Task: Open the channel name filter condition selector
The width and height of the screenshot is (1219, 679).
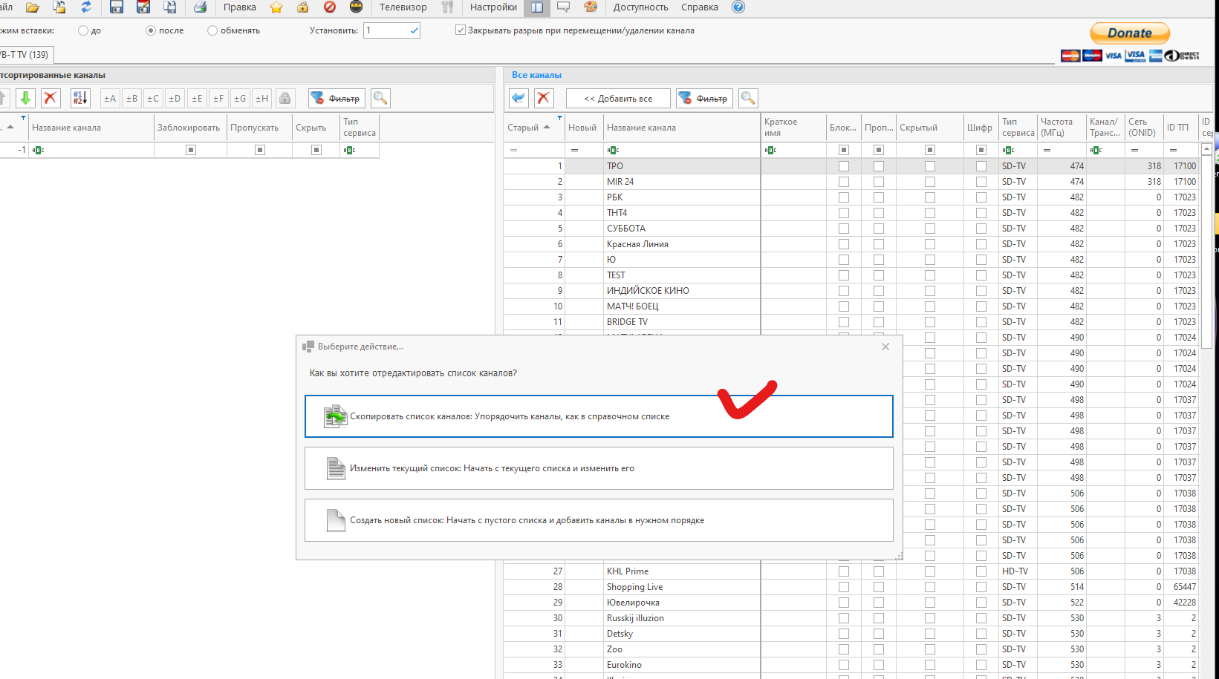Action: coord(613,150)
